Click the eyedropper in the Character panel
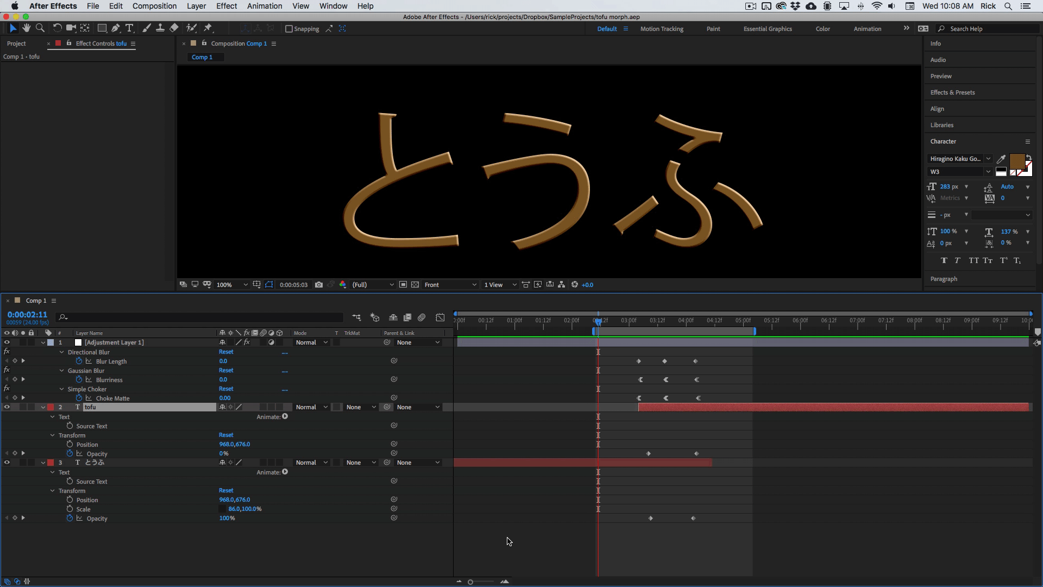 pyautogui.click(x=1001, y=159)
